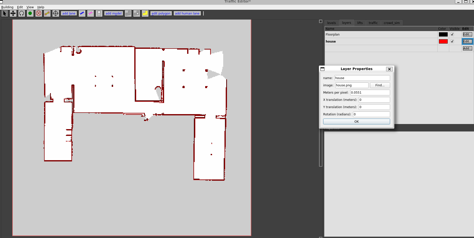Click the Layer Properties dialog window icon
Screen dimensions: 474x238
[x=322, y=69]
